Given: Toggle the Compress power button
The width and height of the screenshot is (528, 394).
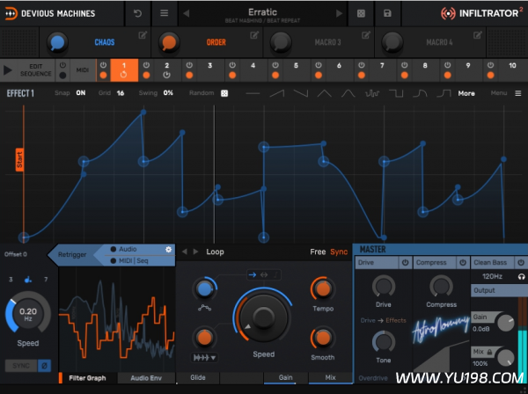Looking at the screenshot, I should tap(461, 262).
